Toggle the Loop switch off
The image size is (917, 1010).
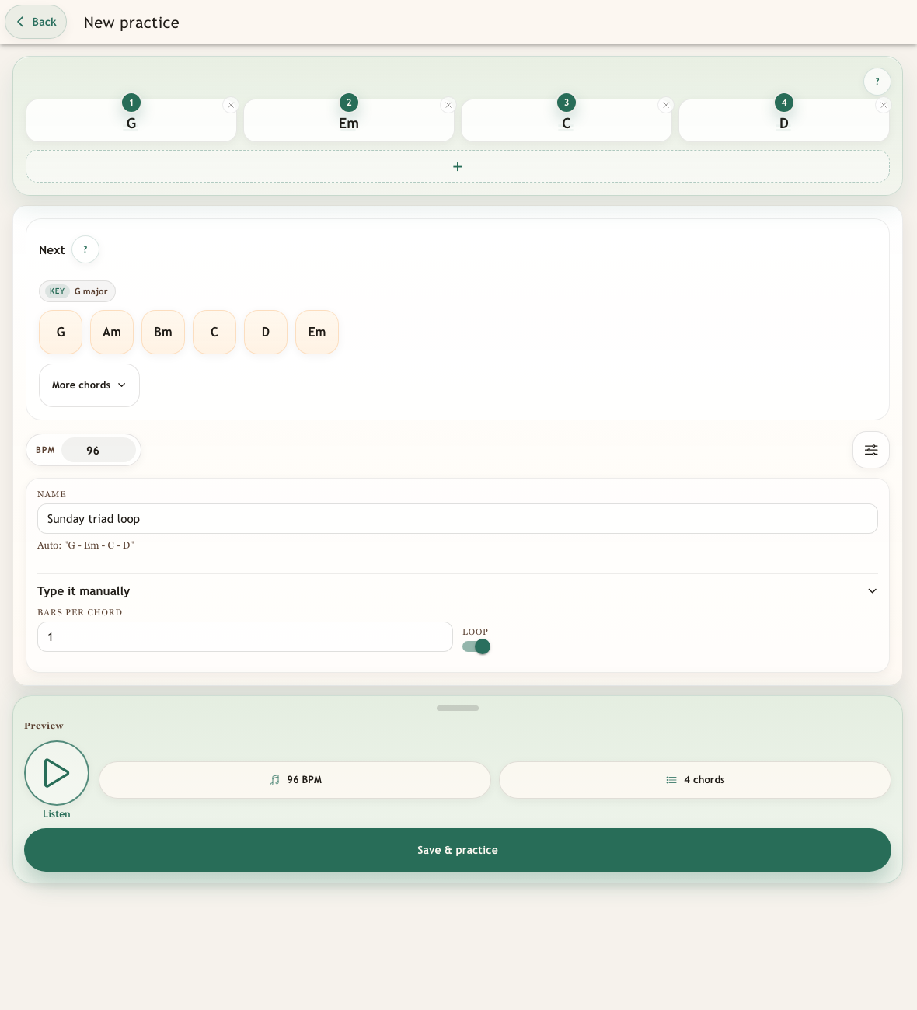pyautogui.click(x=476, y=646)
